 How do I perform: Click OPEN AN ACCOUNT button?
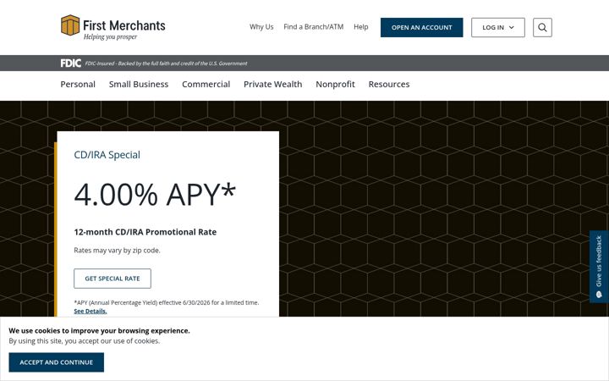pyautogui.click(x=421, y=28)
